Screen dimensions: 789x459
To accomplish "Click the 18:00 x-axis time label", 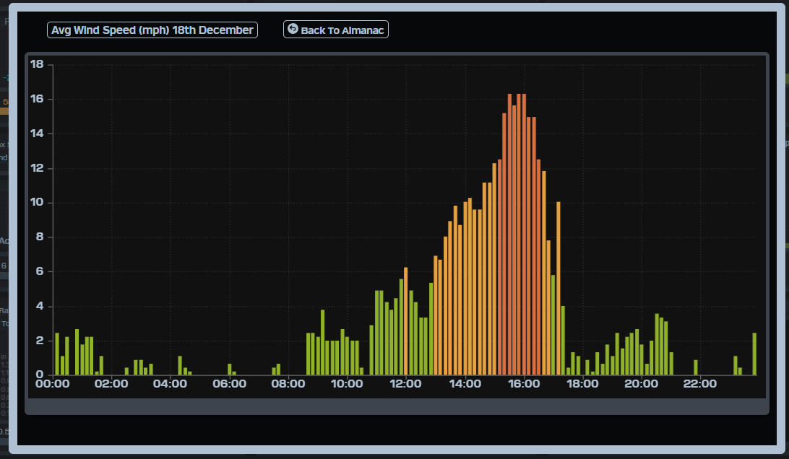I will [x=582, y=384].
